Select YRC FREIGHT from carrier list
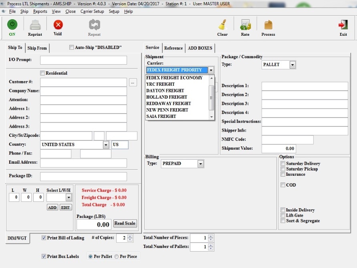 [x=177, y=84]
